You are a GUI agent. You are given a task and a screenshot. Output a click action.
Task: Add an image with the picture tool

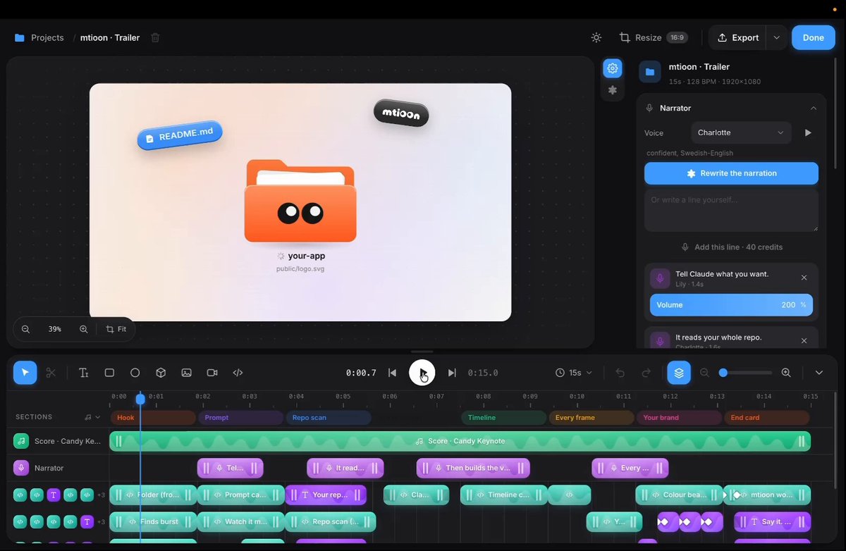[186, 373]
